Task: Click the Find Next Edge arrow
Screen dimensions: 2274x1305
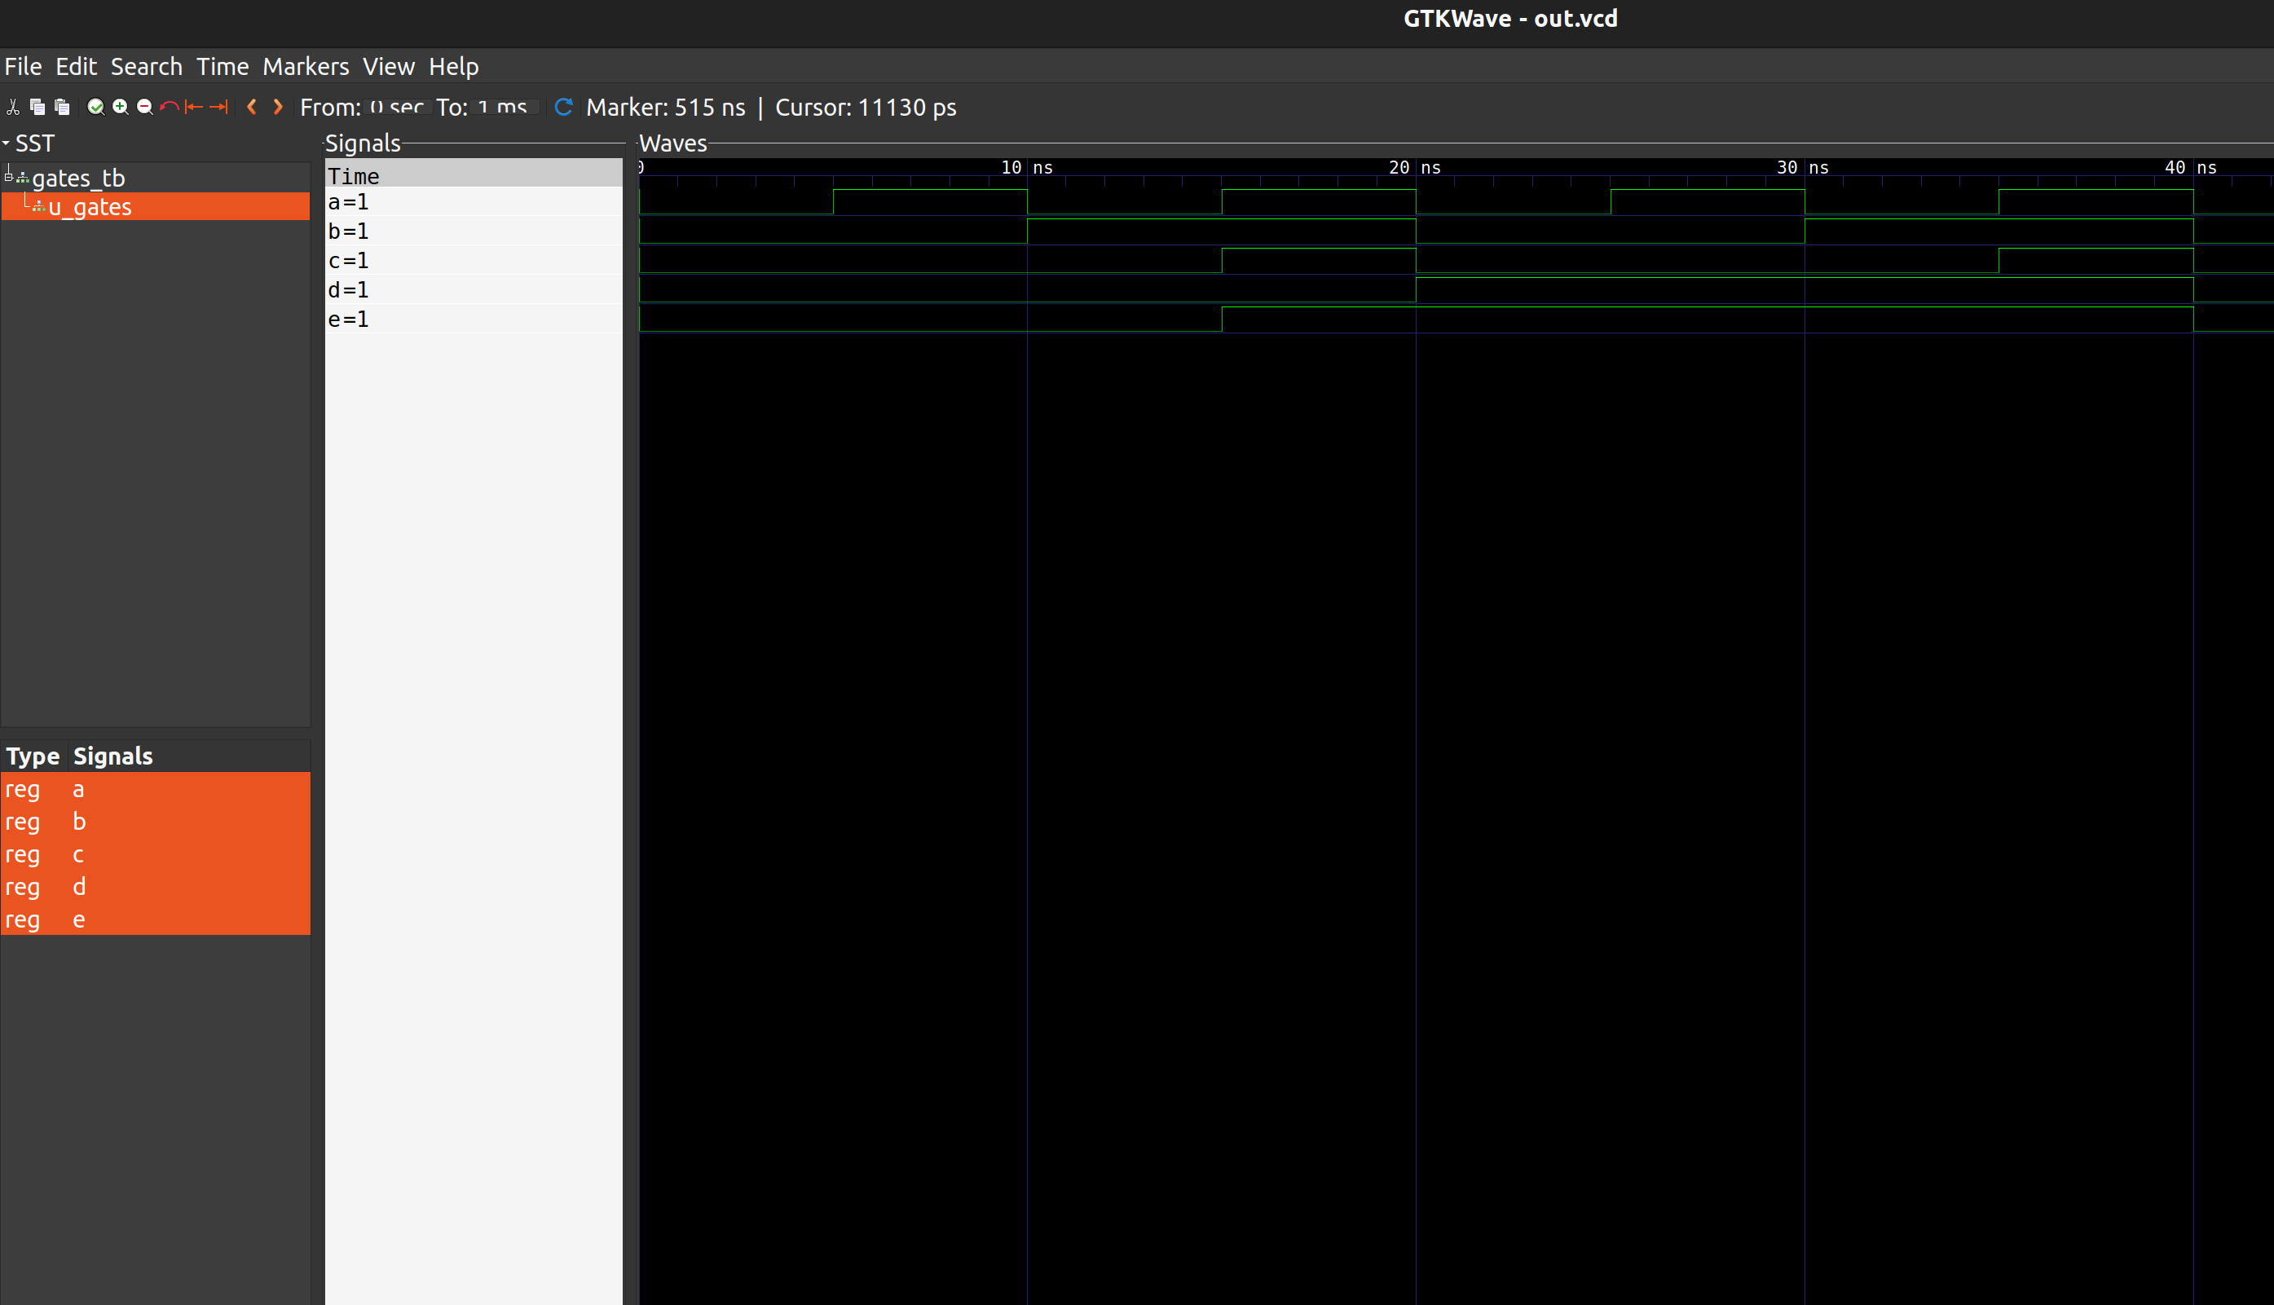Action: [278, 108]
